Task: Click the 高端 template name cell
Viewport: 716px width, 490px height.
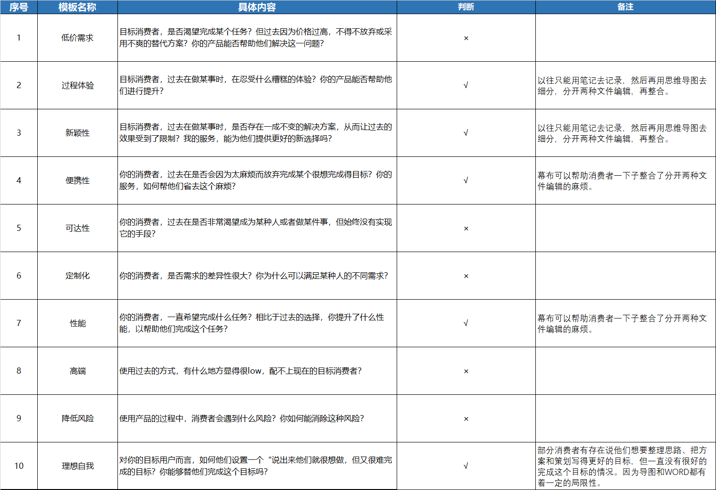Action: (x=77, y=371)
